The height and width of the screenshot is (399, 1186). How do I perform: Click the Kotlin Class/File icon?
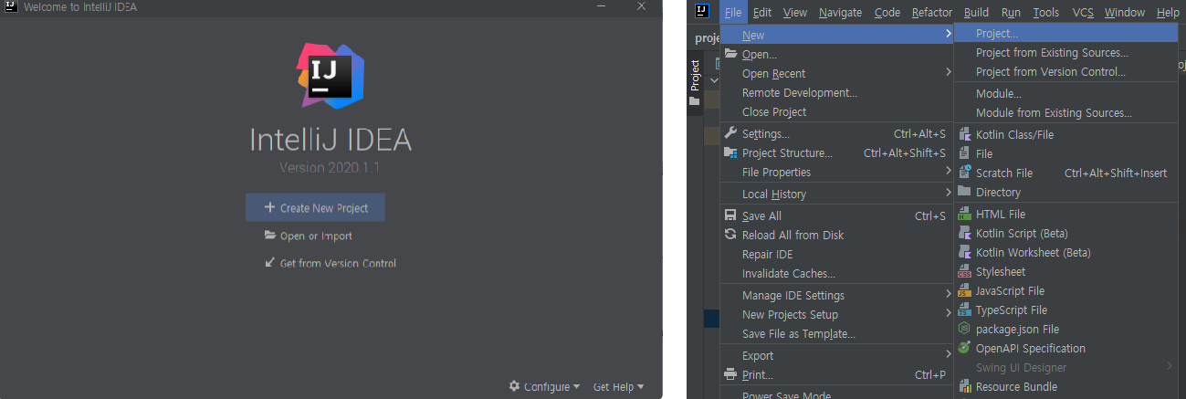click(964, 134)
